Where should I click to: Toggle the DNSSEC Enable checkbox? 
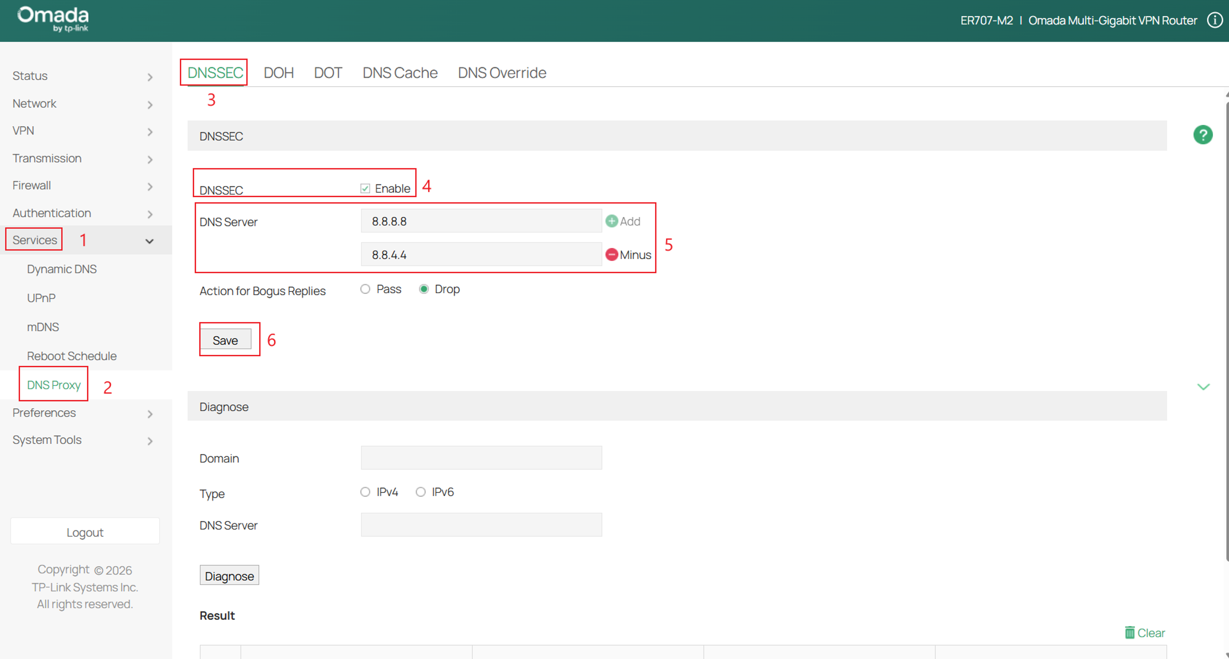pos(365,188)
